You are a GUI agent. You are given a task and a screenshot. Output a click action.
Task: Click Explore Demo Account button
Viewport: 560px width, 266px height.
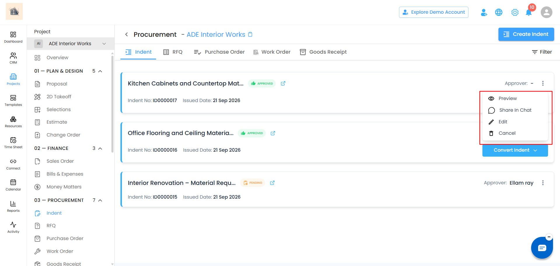coord(434,12)
